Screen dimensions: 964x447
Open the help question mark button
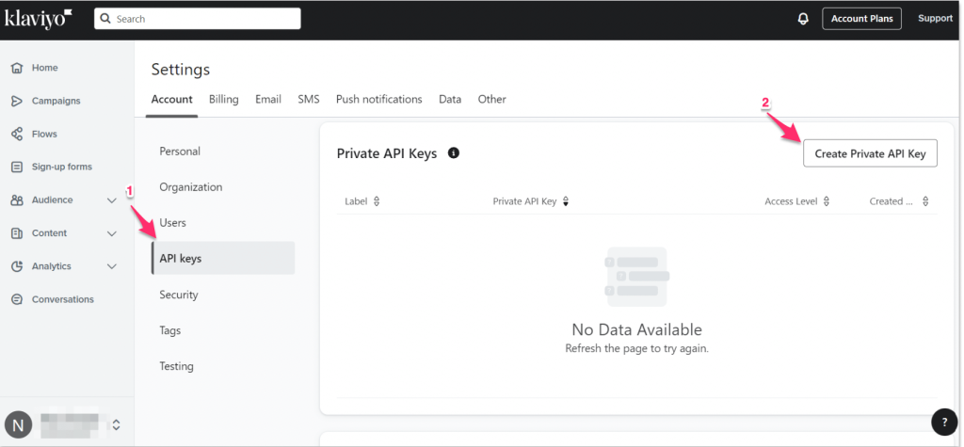[943, 422]
